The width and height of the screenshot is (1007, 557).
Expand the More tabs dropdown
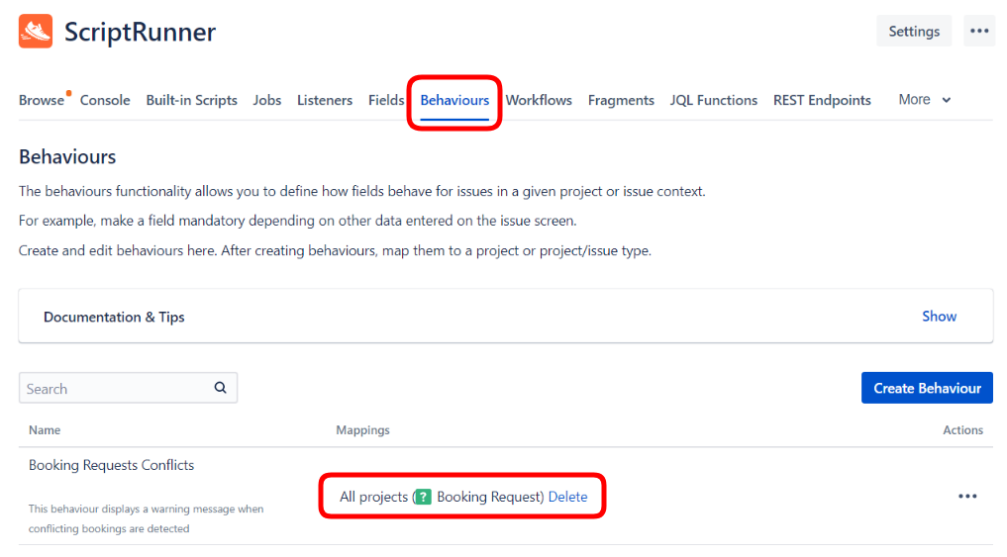[924, 100]
